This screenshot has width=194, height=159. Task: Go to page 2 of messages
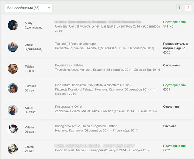188,8
